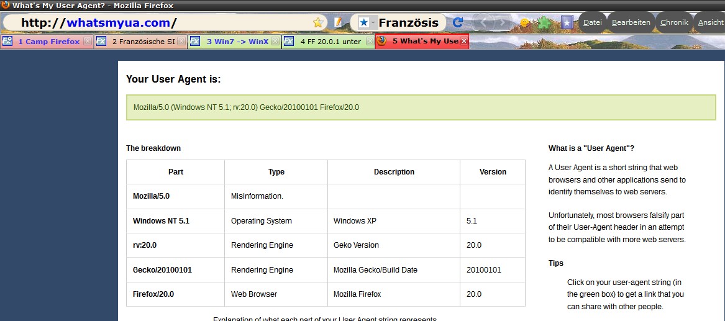Click the favicon on the Win7 -> WinX tab
This screenshot has height=321, width=725.
[x=194, y=42]
